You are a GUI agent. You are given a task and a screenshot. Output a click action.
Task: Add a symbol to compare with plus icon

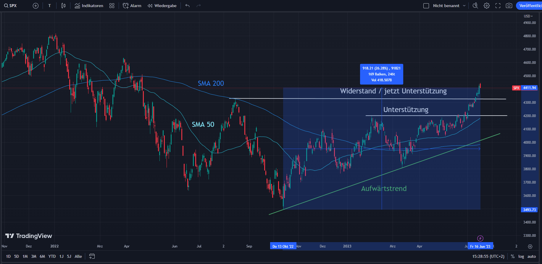[x=36, y=6]
